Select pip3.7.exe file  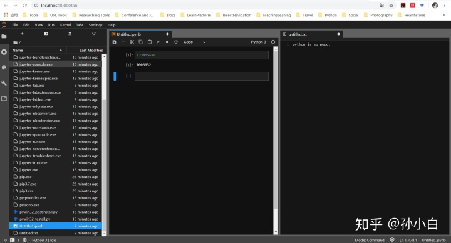55,184
